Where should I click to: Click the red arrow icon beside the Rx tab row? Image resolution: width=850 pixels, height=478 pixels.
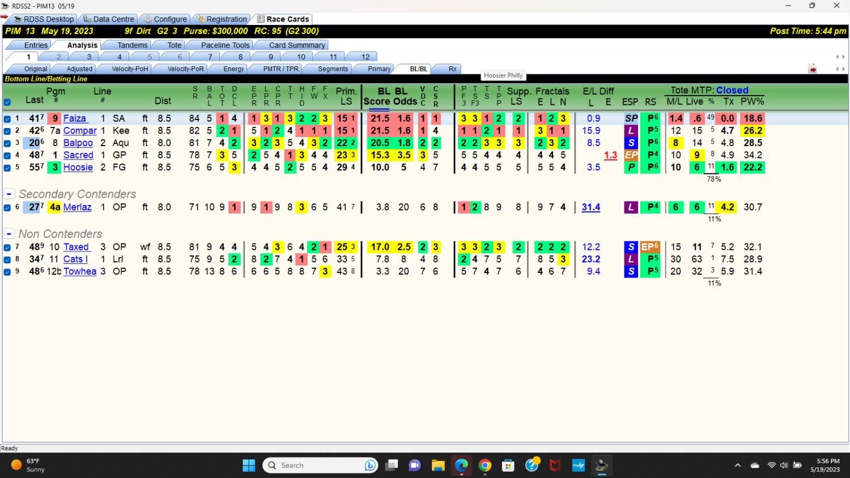[x=813, y=69]
